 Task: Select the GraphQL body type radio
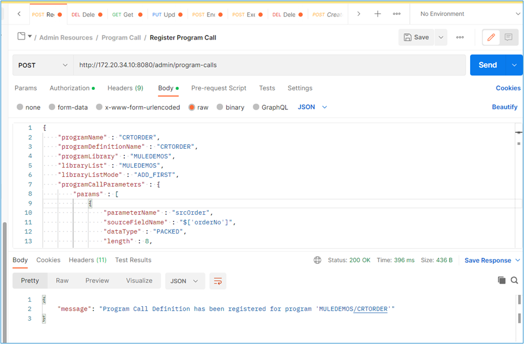click(256, 107)
